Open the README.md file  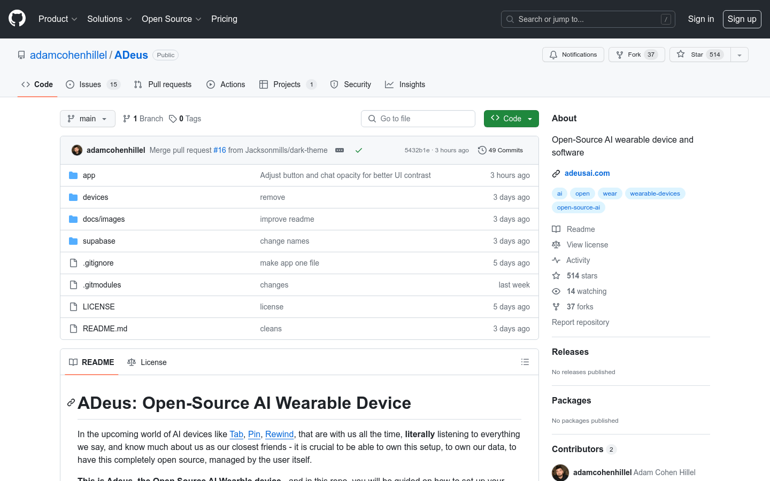coord(105,329)
